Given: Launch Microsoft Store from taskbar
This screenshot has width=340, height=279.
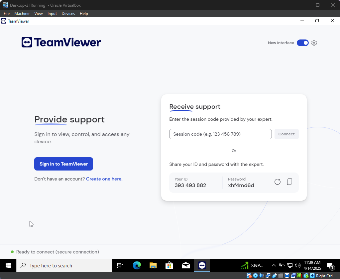Looking at the screenshot, I should [x=169, y=265].
